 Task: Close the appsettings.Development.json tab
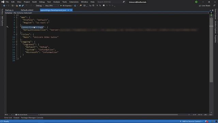pos(71,10)
